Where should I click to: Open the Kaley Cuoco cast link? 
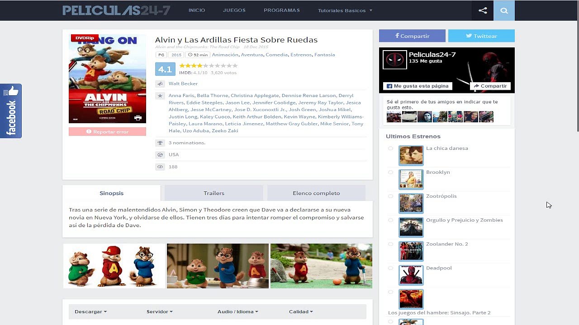click(215, 116)
